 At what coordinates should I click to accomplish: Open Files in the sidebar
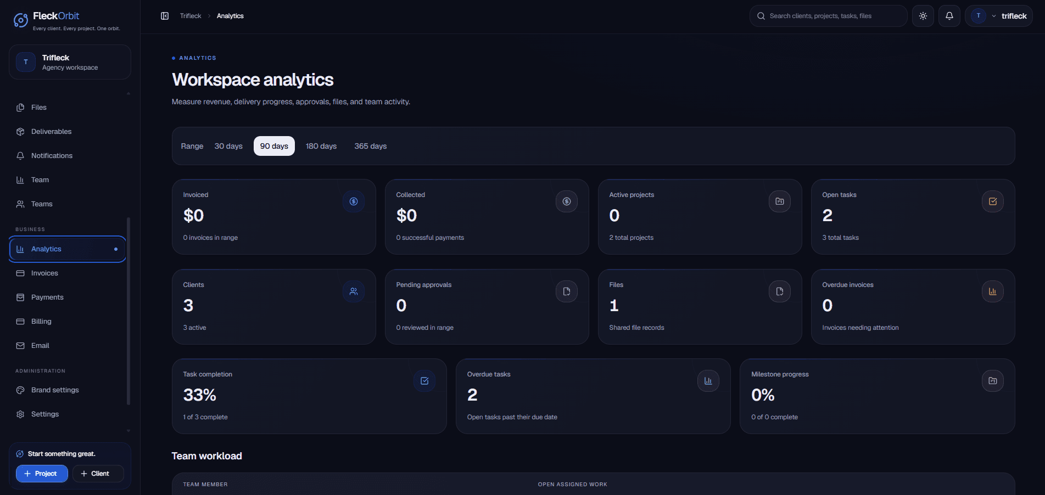[x=67, y=108]
